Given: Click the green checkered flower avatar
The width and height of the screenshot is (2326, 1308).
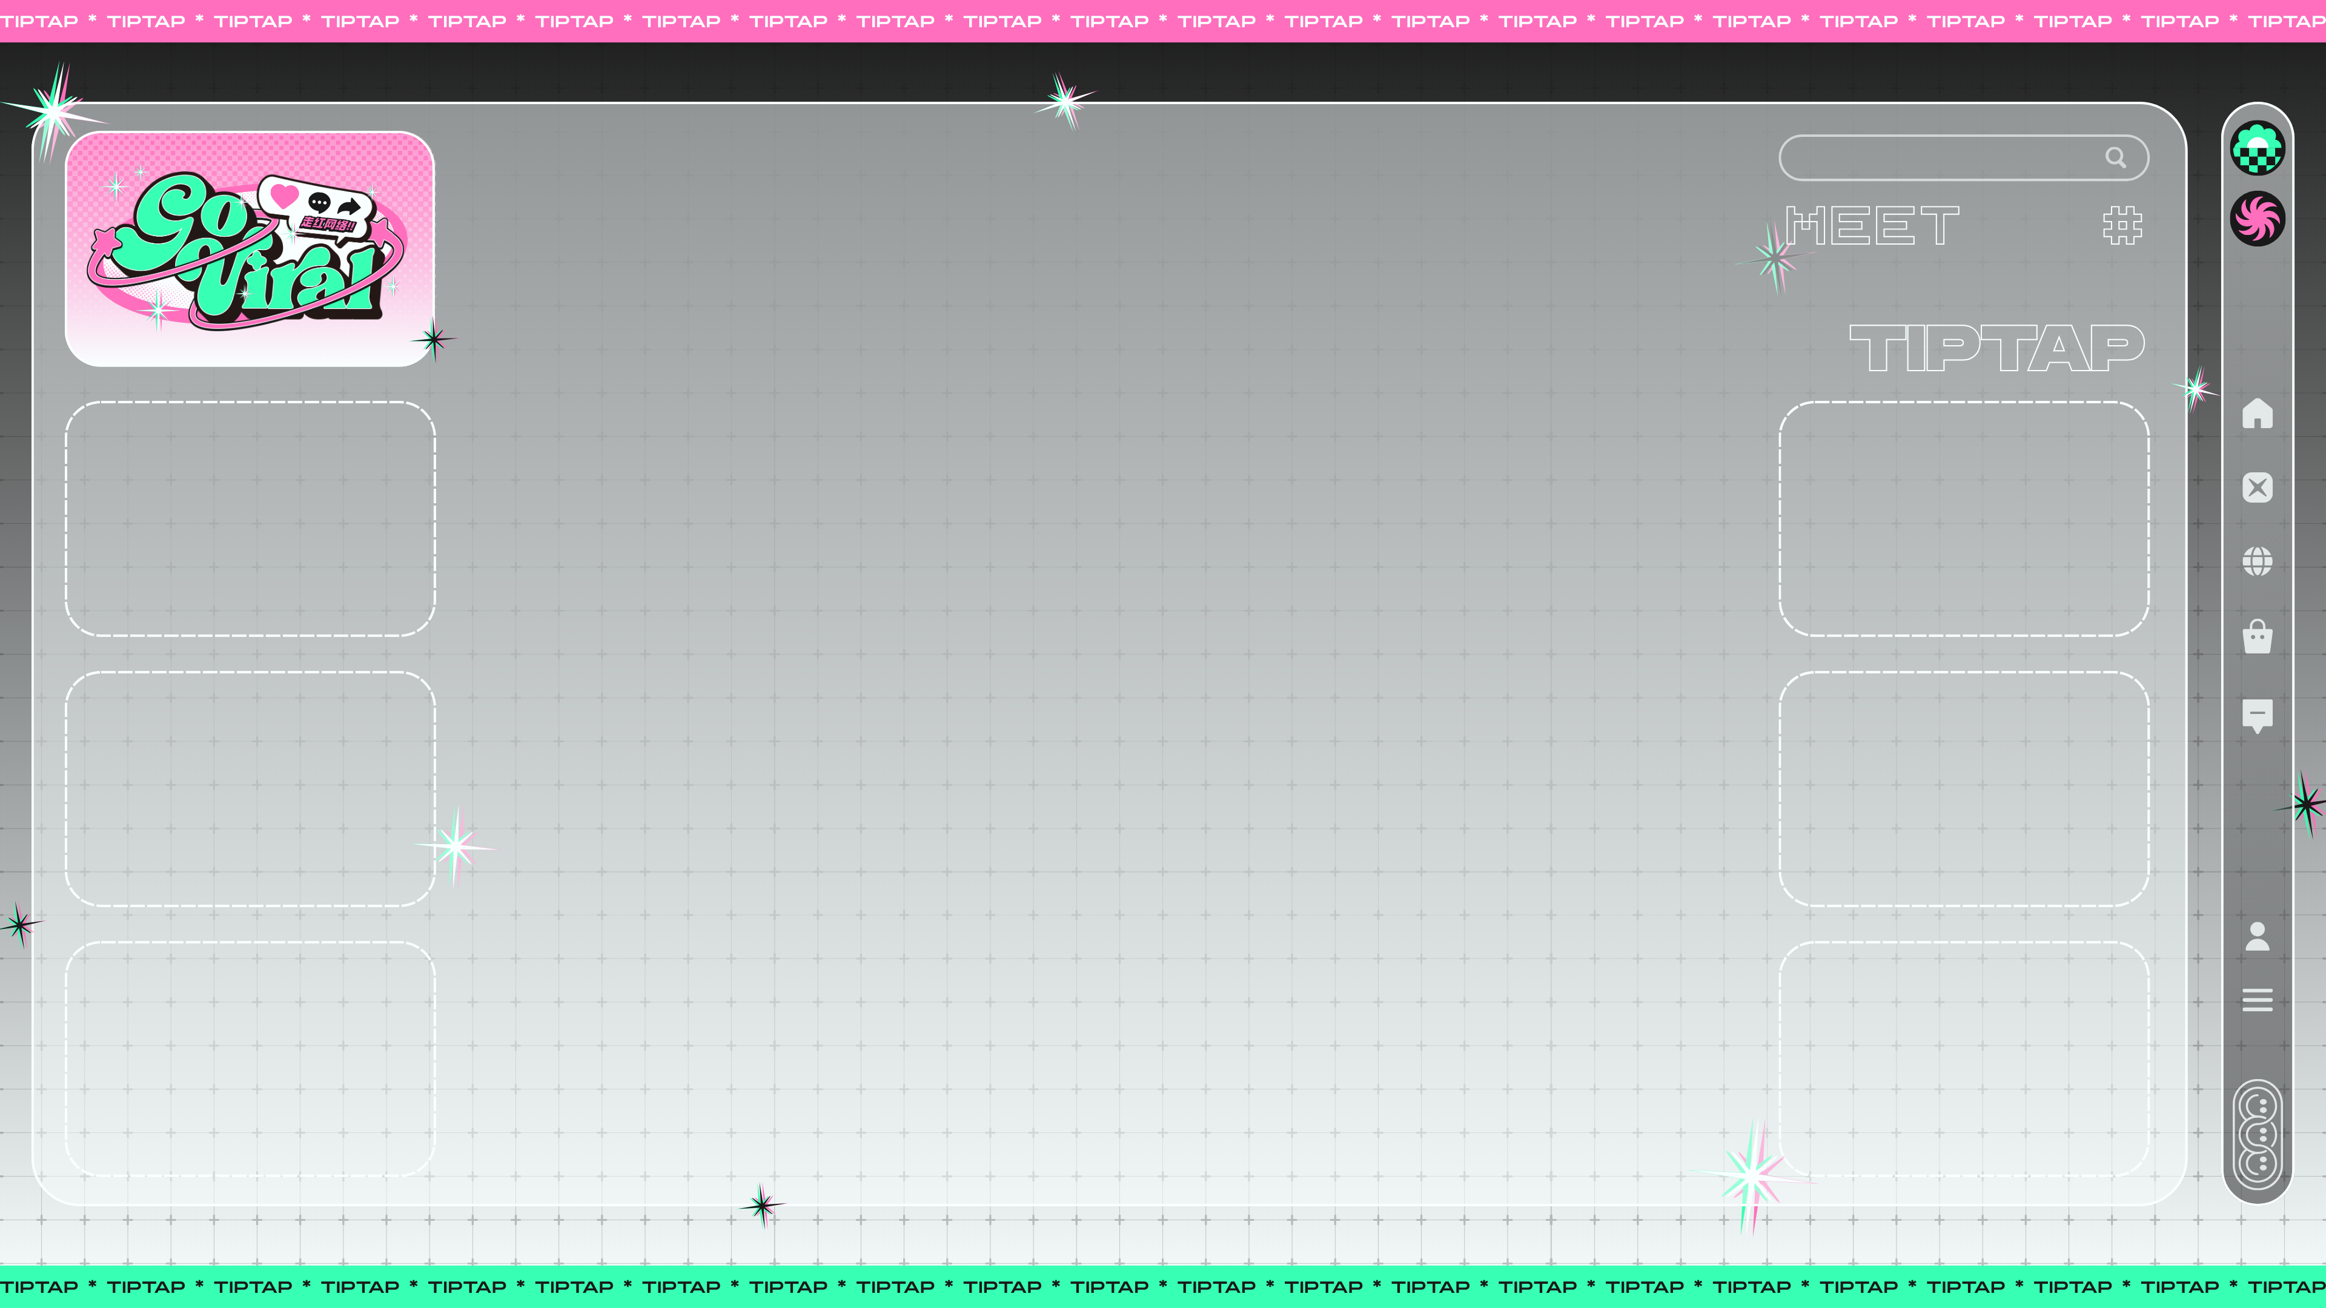Looking at the screenshot, I should click(x=2256, y=149).
